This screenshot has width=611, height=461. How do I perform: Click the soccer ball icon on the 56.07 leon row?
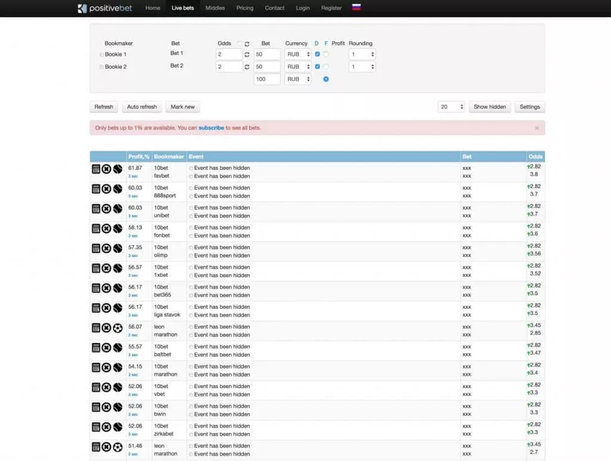118,328
